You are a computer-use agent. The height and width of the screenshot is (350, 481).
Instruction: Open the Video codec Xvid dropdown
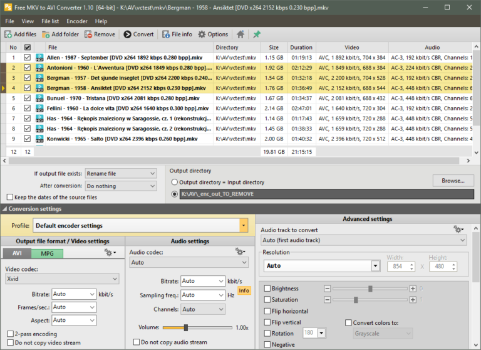(x=61, y=278)
